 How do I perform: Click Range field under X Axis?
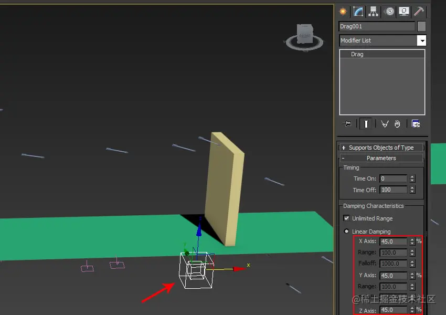394,253
